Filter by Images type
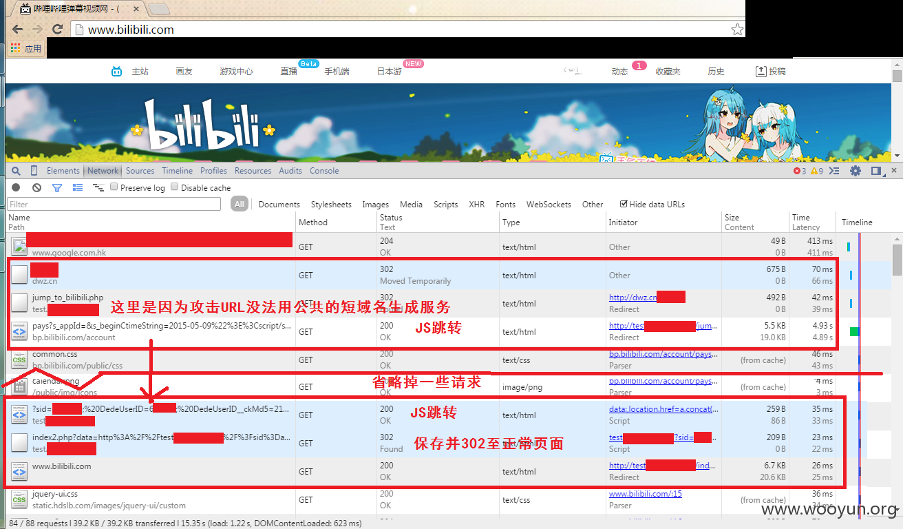 [x=376, y=205]
